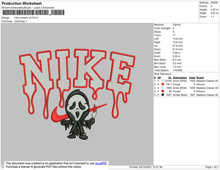This screenshot has height=170, width=220.
Task: Select the red Purple swatch in stop 2
Action: [x=162, y=84]
